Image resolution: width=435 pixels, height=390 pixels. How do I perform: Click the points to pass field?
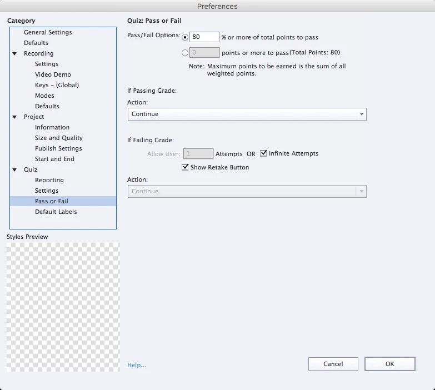pos(204,52)
